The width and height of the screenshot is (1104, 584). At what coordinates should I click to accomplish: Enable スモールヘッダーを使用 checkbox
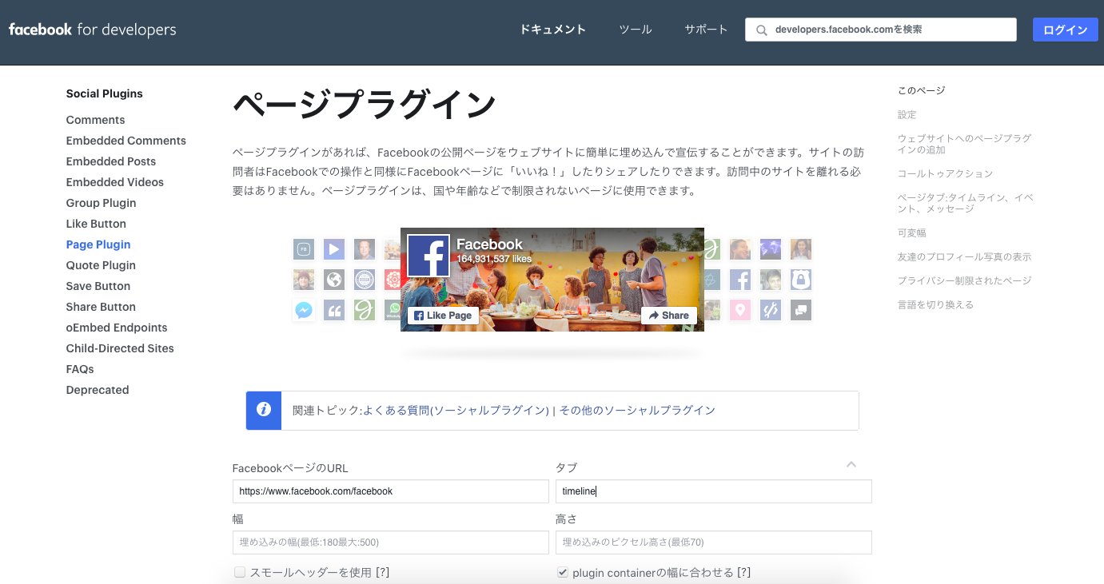tap(240, 572)
